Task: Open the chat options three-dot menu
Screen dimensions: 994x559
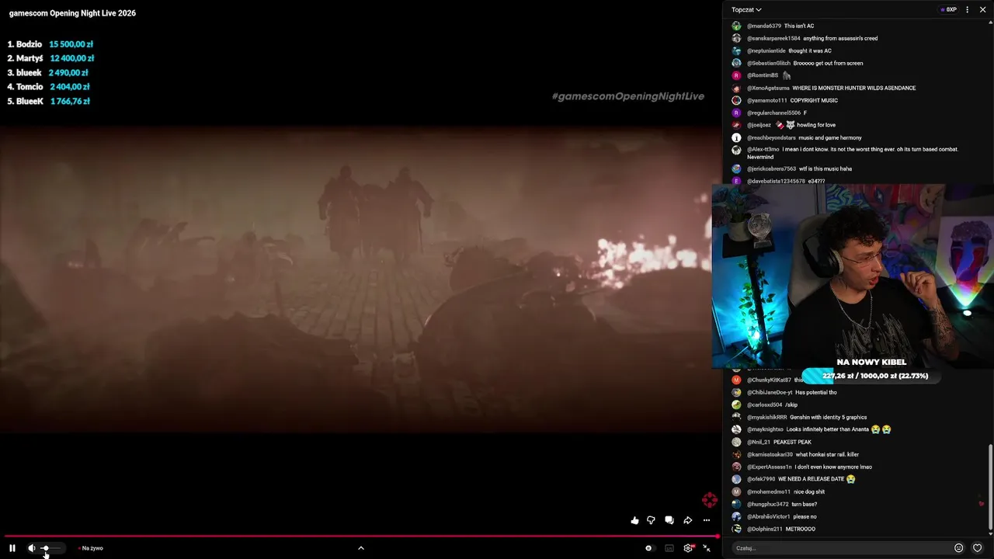Action: [x=967, y=10]
